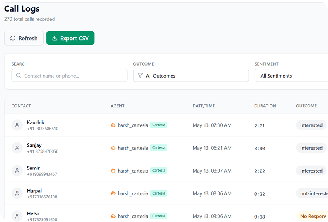
Task: Click Export CSV button
Action: click(x=70, y=38)
